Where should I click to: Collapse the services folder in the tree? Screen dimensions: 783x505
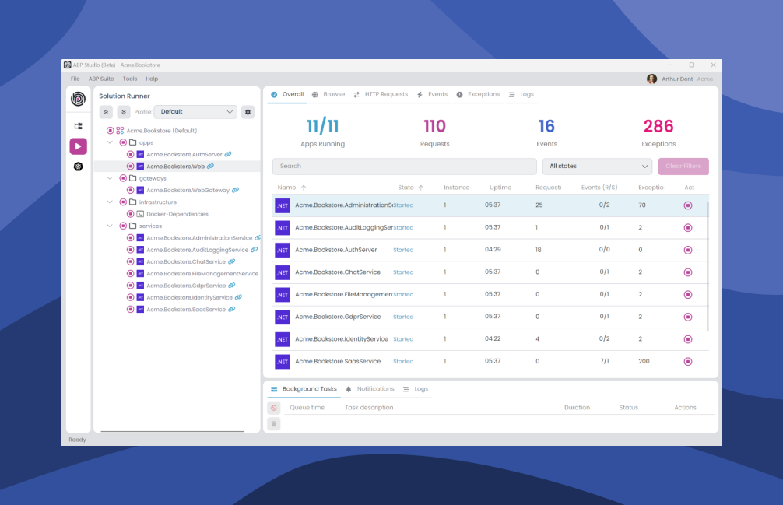(x=108, y=226)
